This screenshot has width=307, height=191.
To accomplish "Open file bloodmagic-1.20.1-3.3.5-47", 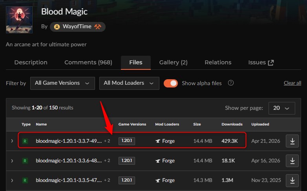I will pos(69,180).
